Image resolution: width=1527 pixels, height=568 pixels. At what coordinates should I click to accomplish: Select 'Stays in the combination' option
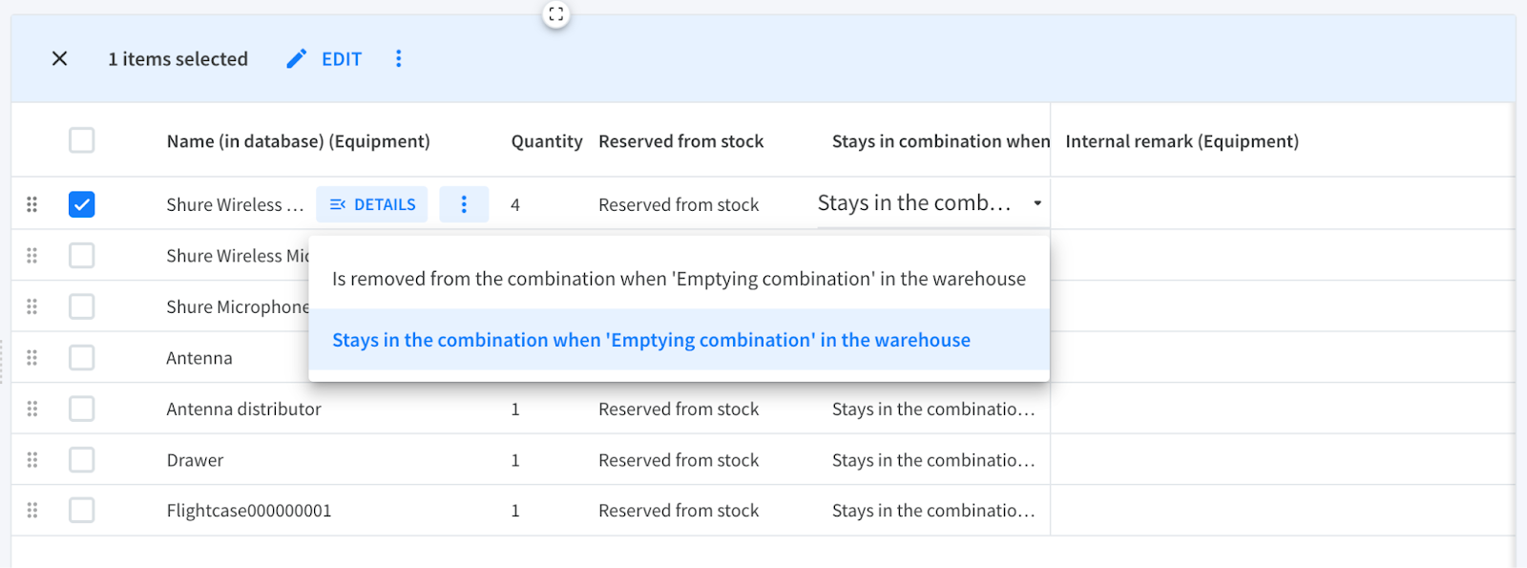coord(651,340)
